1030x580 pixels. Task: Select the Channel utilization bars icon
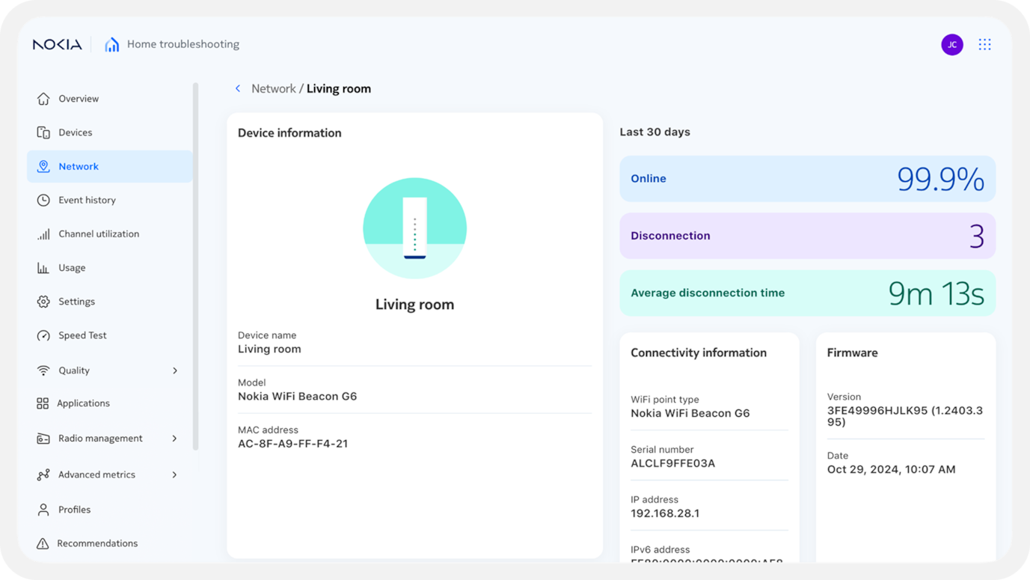coord(43,234)
